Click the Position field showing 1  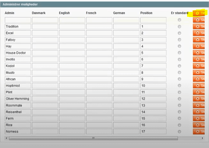pyautogui.click(x=153, y=26)
